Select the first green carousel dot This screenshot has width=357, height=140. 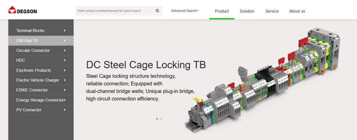pyautogui.click(x=157, y=119)
